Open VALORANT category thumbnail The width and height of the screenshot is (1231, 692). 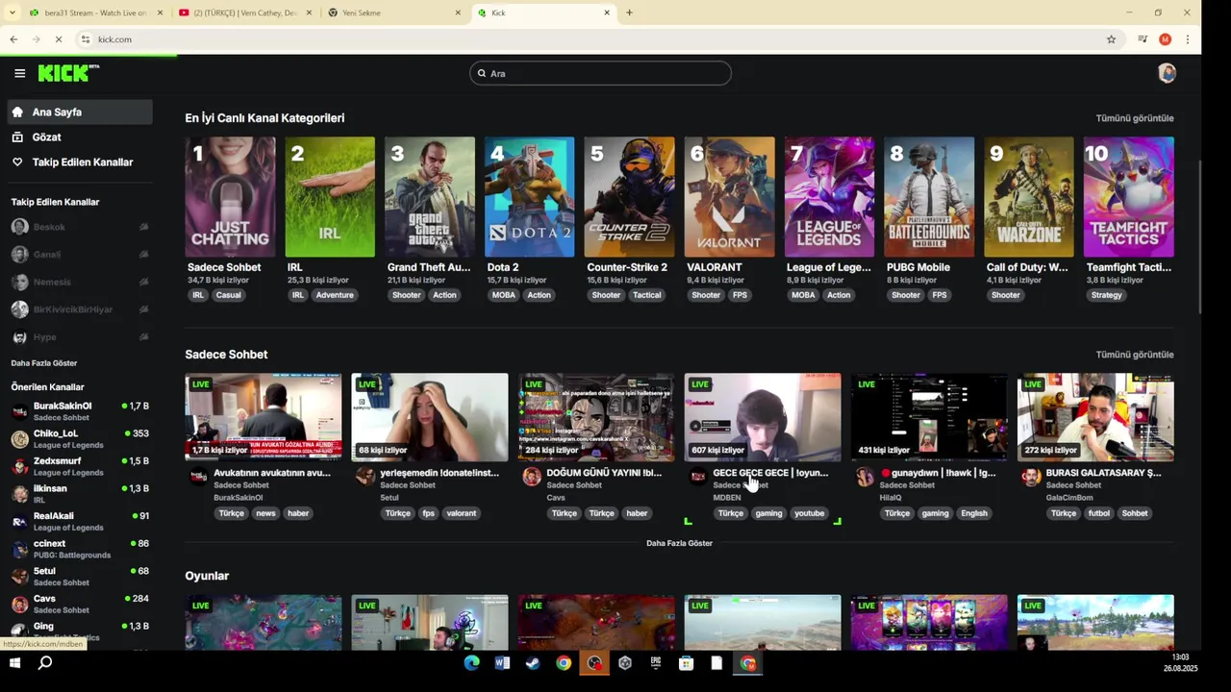[x=729, y=197]
